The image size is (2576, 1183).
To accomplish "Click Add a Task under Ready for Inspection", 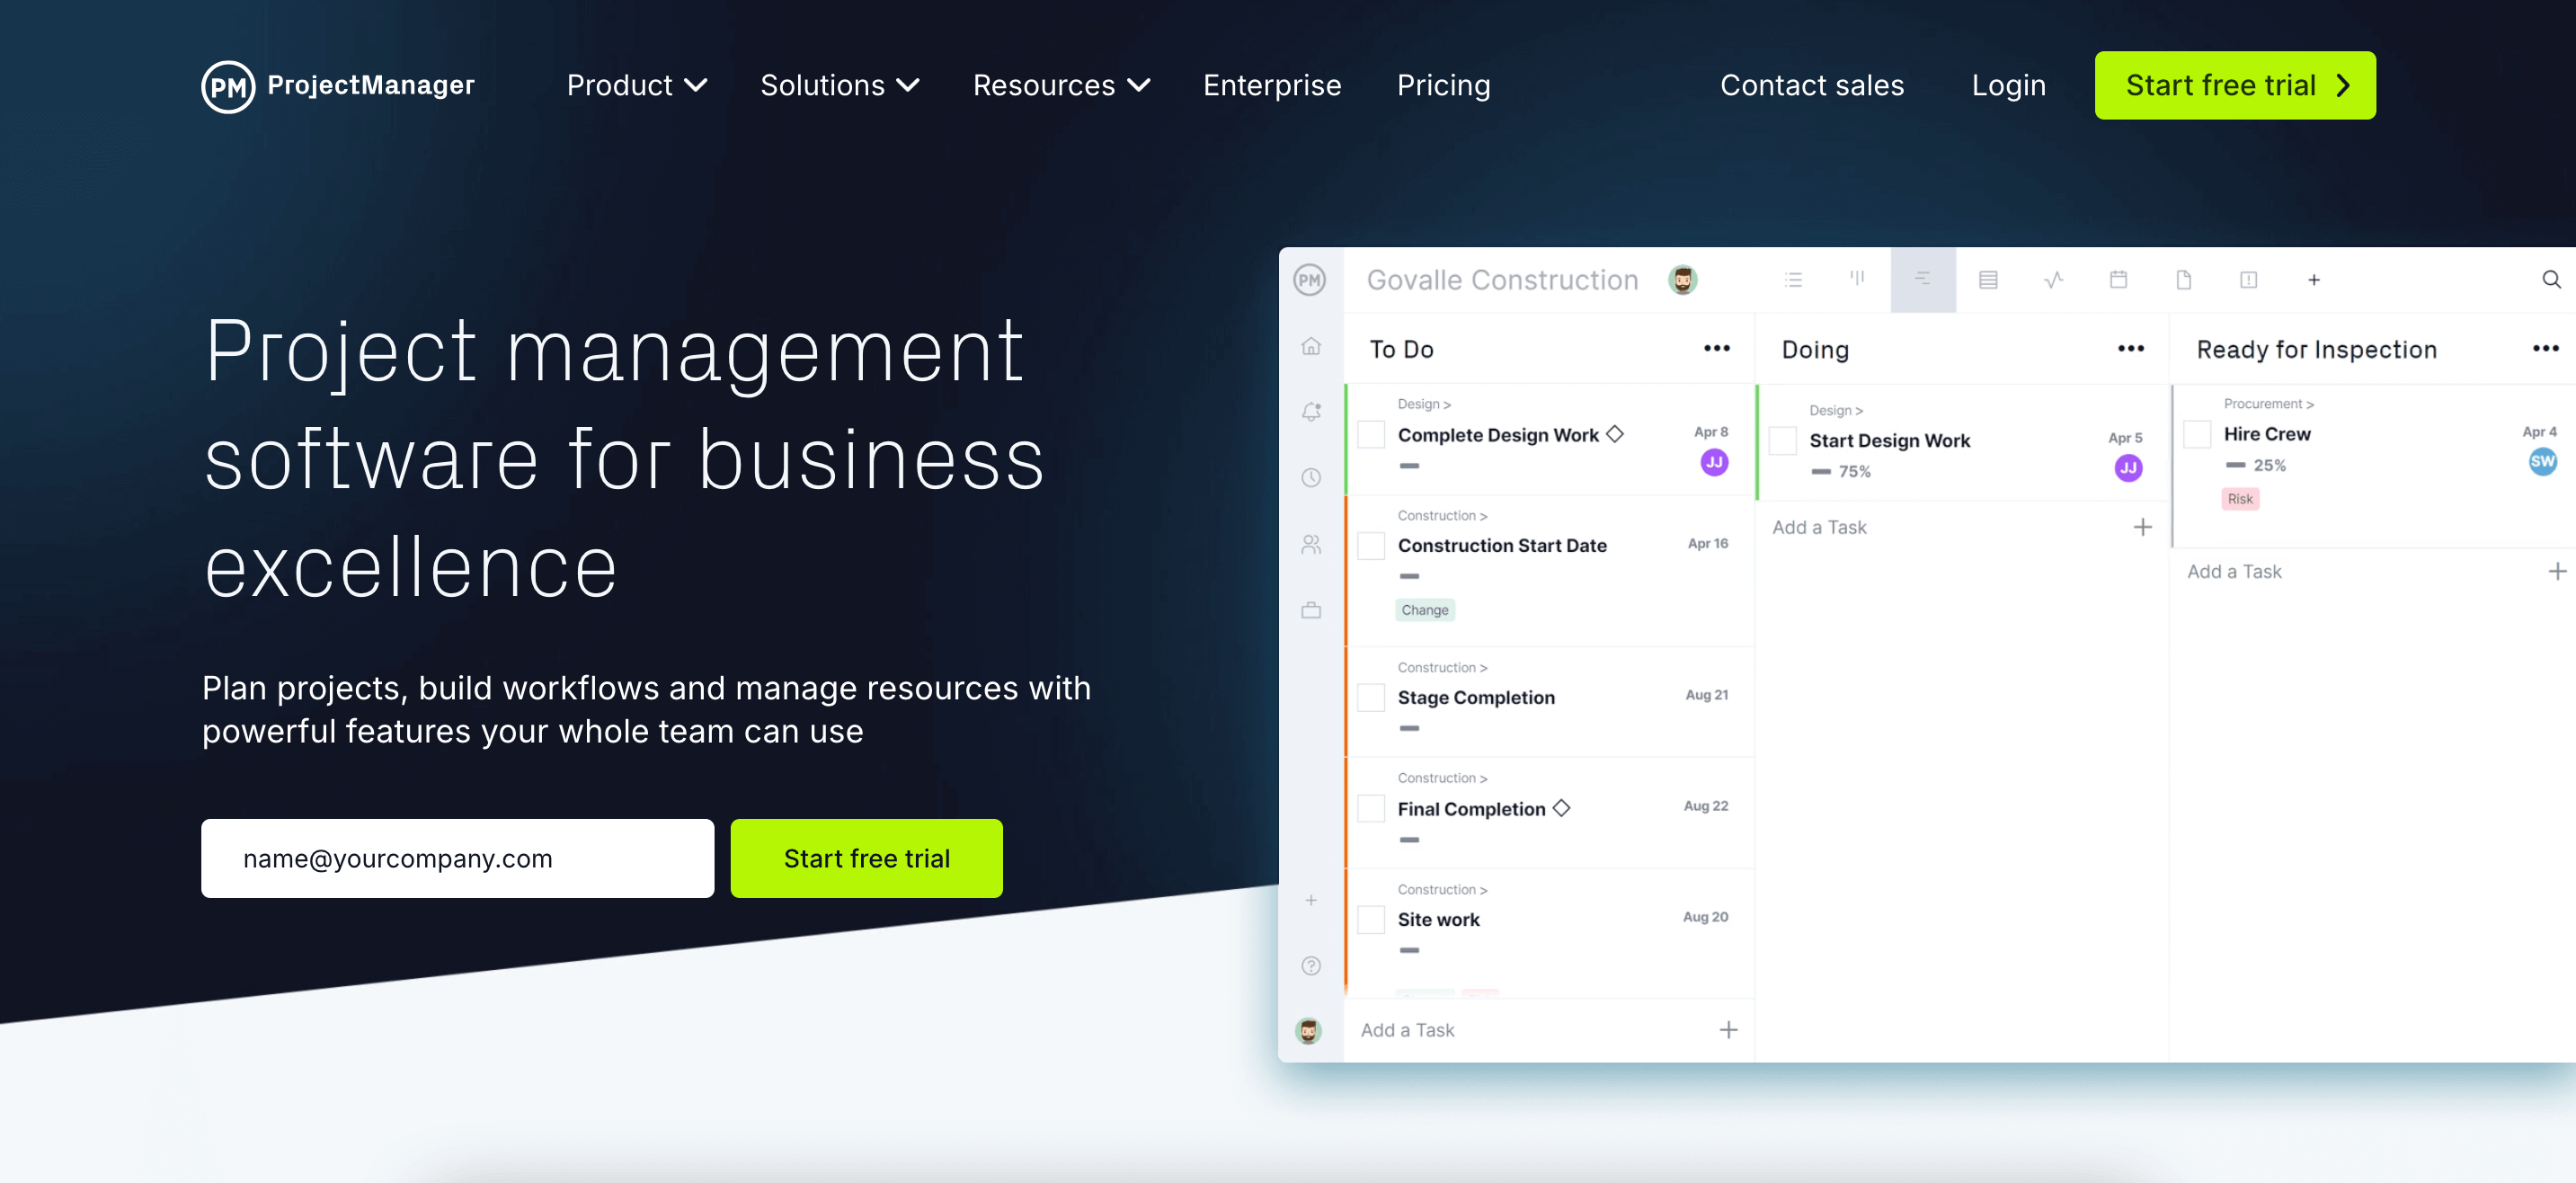I will [x=2234, y=572].
